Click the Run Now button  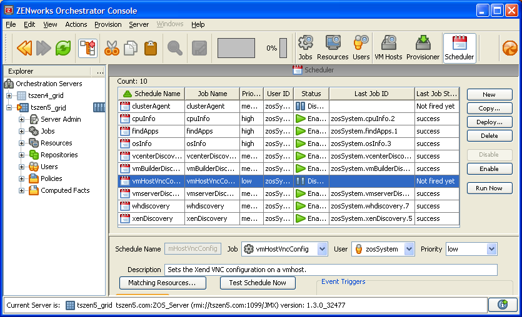(x=489, y=188)
